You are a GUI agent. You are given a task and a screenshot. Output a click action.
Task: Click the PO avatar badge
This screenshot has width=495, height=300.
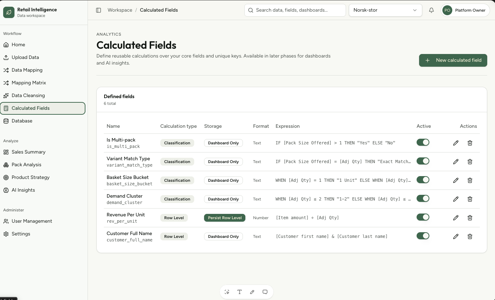tap(447, 10)
